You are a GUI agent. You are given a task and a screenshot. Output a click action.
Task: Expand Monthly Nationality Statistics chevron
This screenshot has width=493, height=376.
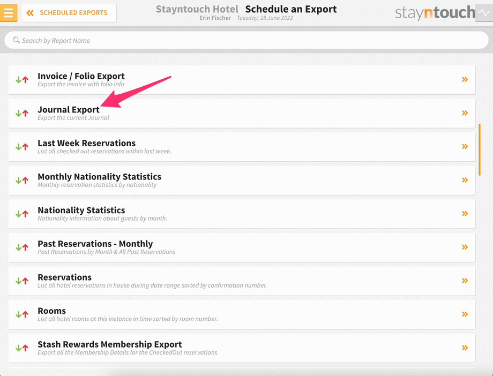click(x=465, y=180)
